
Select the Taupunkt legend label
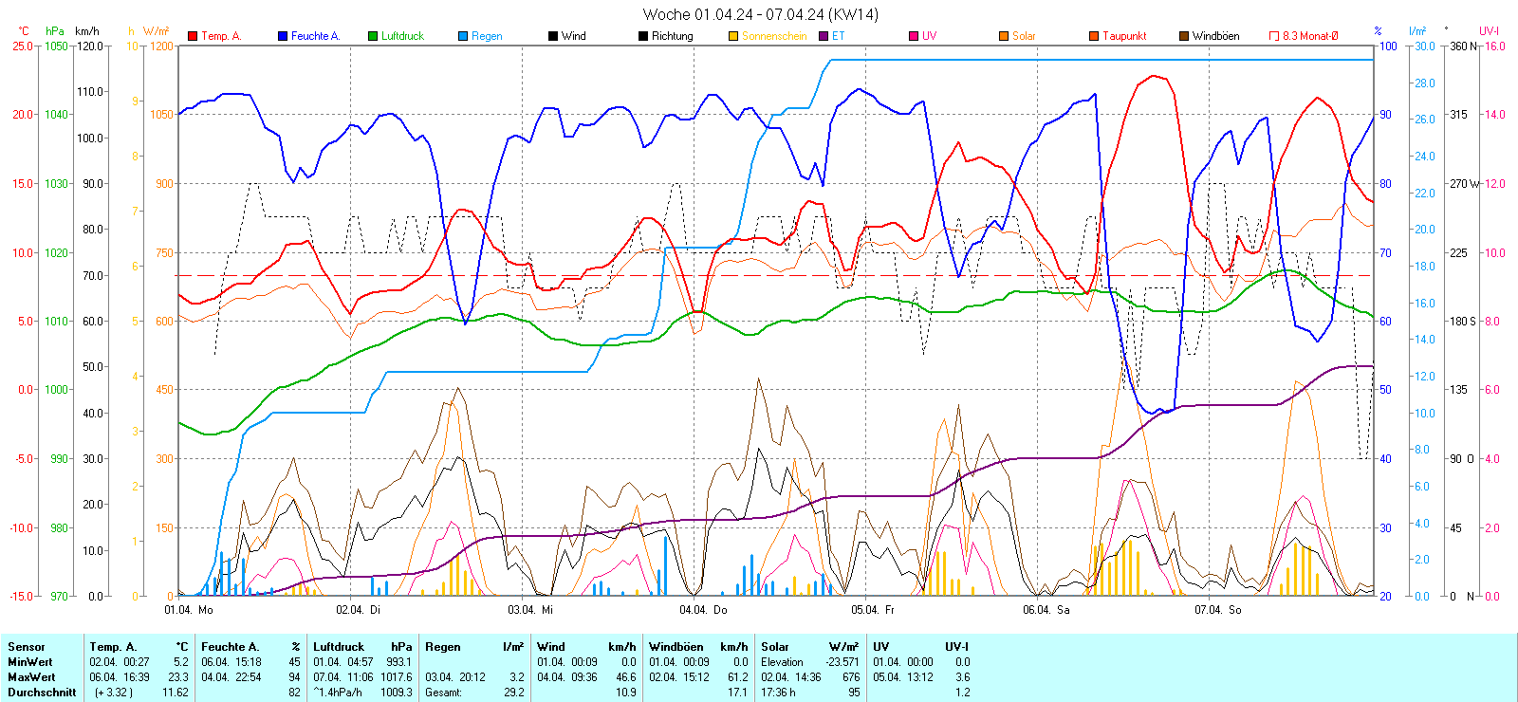click(x=1124, y=36)
